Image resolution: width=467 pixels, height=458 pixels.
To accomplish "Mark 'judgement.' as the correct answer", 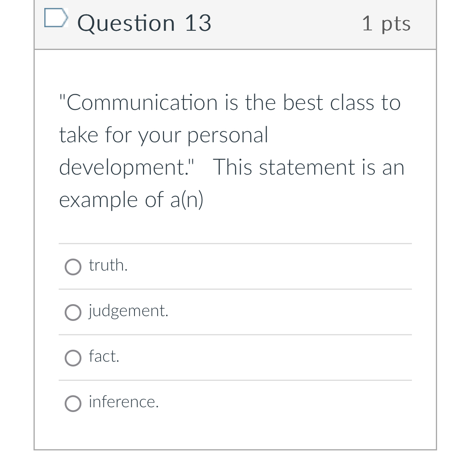I will tap(73, 313).
